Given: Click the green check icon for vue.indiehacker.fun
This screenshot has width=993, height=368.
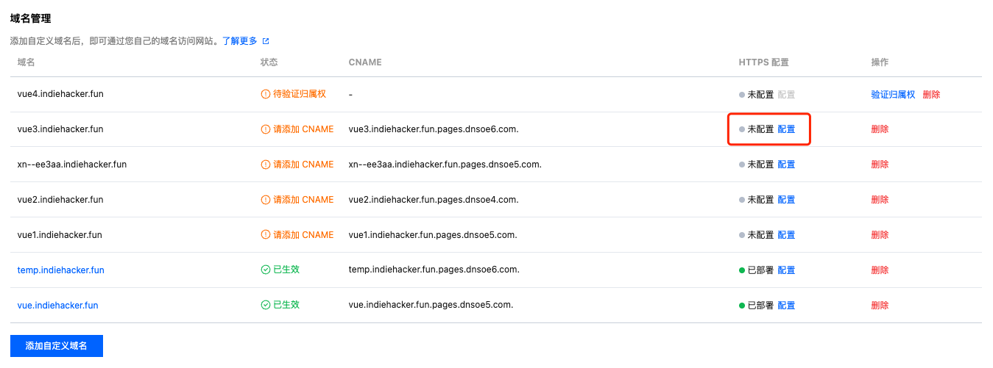Looking at the screenshot, I should 266,305.
